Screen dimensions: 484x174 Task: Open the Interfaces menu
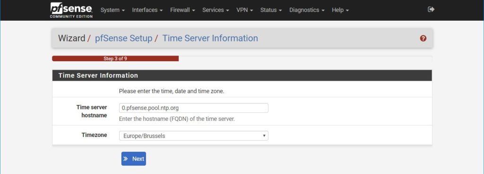pos(147,10)
